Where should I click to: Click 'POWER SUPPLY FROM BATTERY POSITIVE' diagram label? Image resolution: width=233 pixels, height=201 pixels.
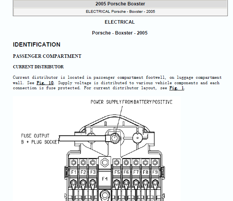pos(132,102)
